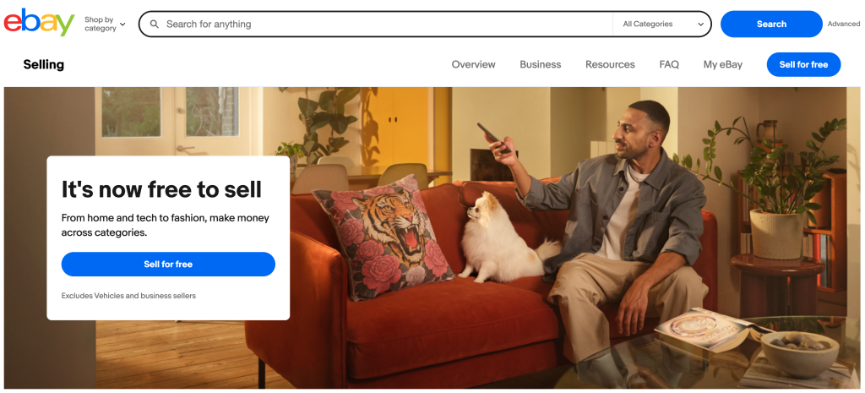This screenshot has width=865, height=393.
Task: Click the eBay logo
Action: point(39,23)
